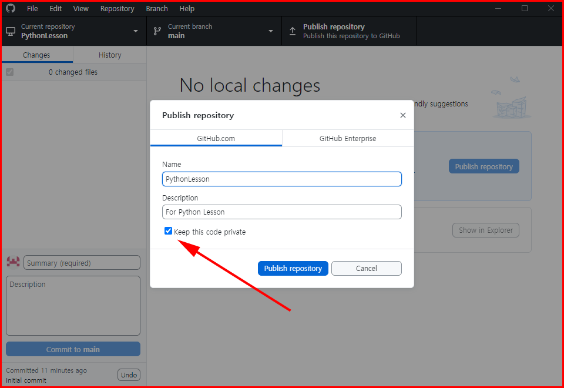
Task: Switch to the GitHub Enterprise tab
Action: 348,138
